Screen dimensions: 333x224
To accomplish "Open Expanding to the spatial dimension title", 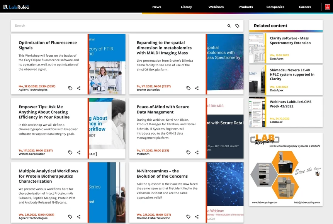I will pyautogui.click(x=164, y=48).
